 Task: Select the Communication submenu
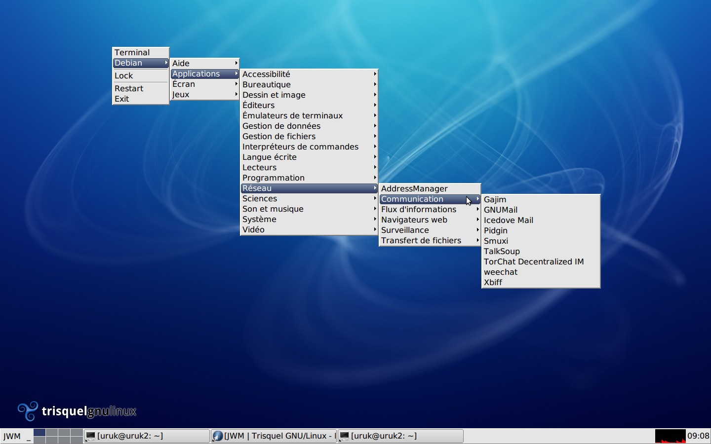click(430, 199)
